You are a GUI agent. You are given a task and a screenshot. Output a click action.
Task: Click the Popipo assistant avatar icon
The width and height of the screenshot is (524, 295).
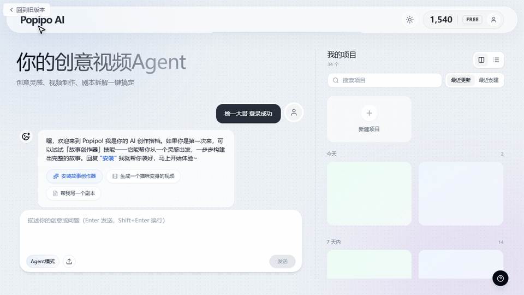click(26, 137)
